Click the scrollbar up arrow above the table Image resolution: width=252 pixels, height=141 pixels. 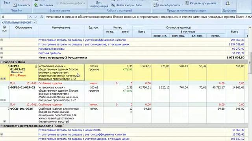pos(250,28)
